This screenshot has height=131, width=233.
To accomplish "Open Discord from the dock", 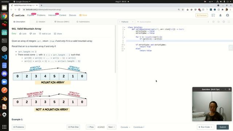I will click(4, 74).
